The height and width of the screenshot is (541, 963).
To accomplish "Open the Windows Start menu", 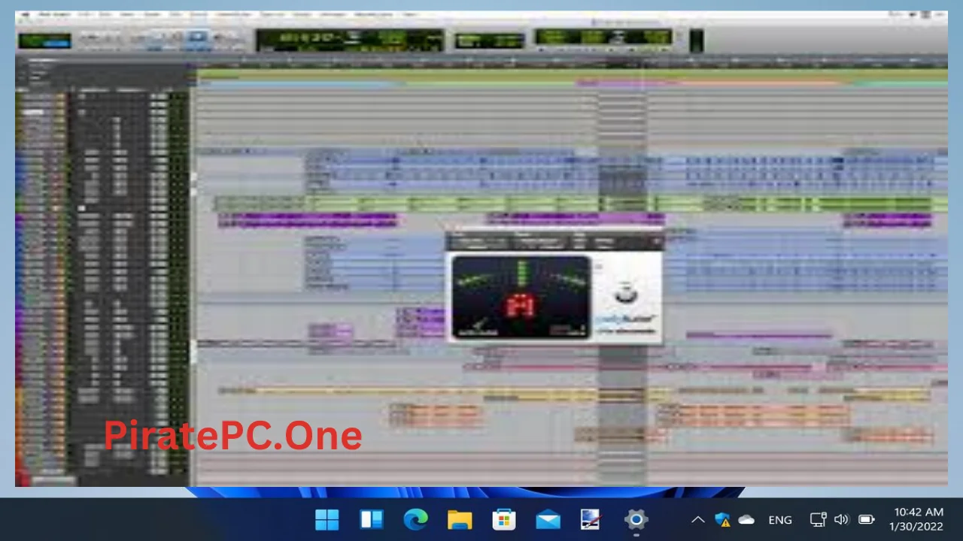I will click(x=327, y=519).
